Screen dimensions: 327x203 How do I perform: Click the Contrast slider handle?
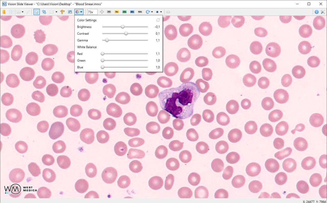pyautogui.click(x=126, y=33)
